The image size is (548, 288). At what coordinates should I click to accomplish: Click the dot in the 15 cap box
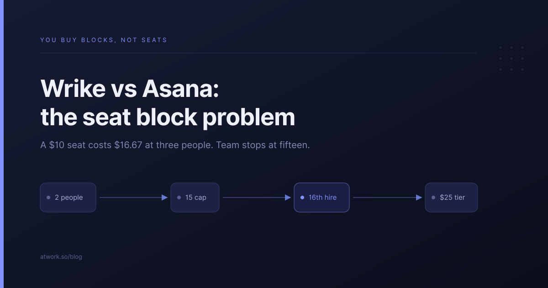pos(179,197)
